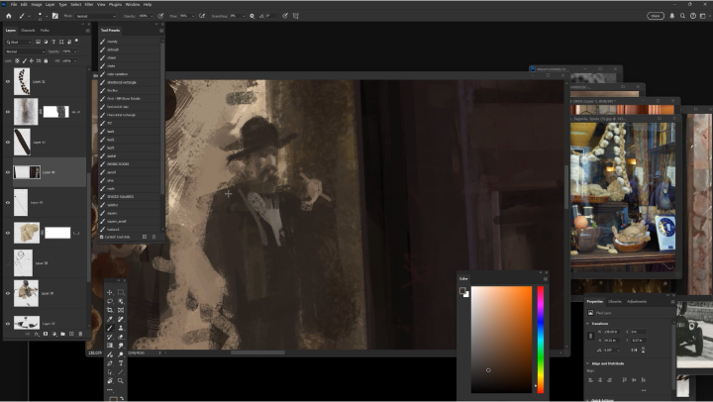Open the Edit Toolbar three-dots button

click(110, 390)
